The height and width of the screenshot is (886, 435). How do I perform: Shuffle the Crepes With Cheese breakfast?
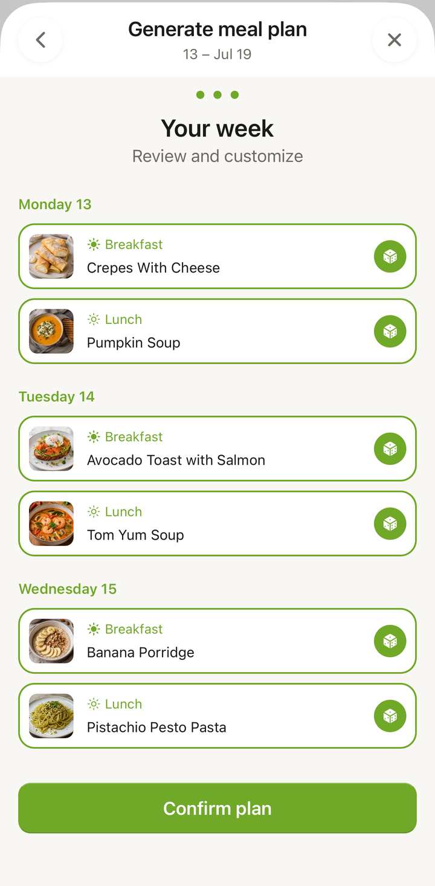390,256
